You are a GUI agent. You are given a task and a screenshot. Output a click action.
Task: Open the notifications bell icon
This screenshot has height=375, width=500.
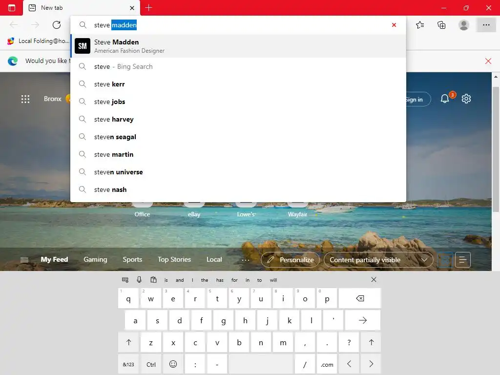coord(444,99)
